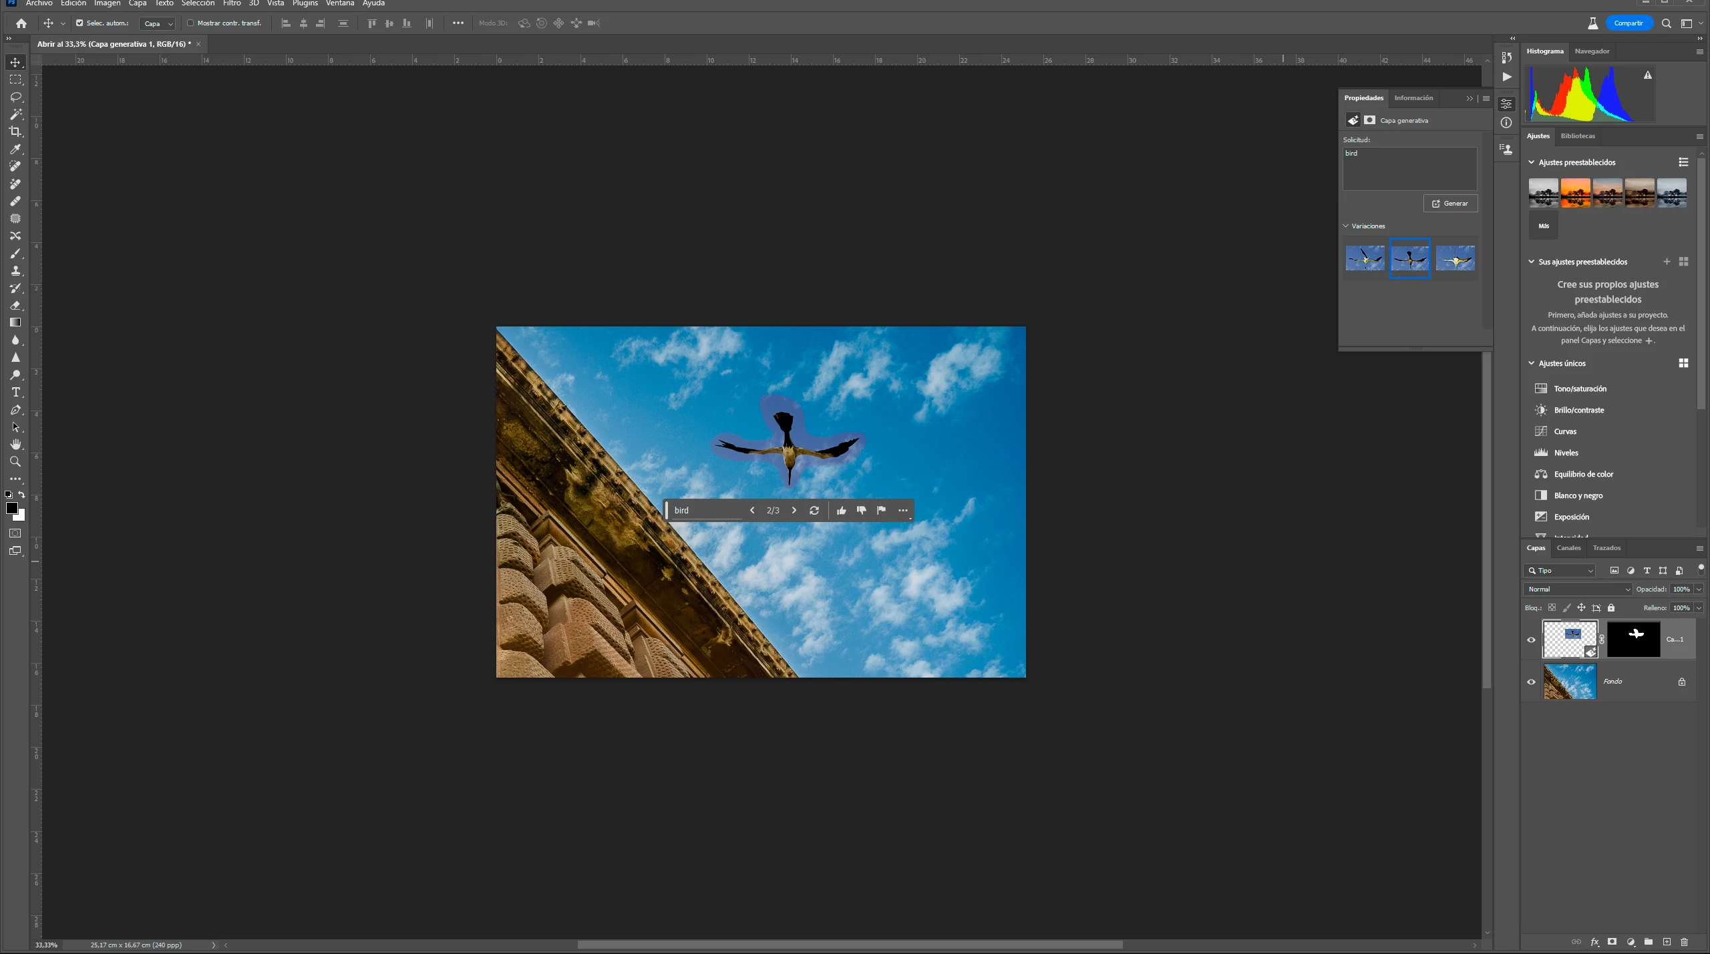
Task: Collapse the Variaciones section
Action: coord(1346,226)
